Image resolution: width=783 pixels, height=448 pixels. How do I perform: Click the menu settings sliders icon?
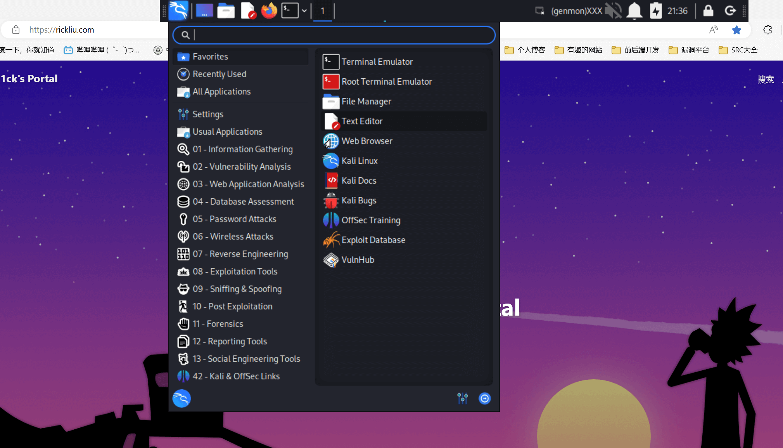[462, 398]
